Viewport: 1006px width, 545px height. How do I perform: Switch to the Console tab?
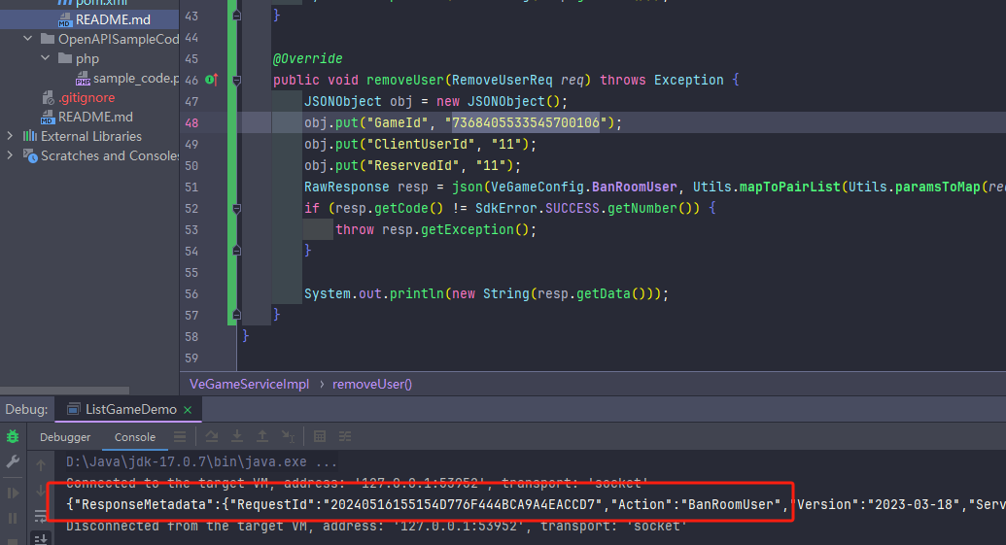click(135, 436)
